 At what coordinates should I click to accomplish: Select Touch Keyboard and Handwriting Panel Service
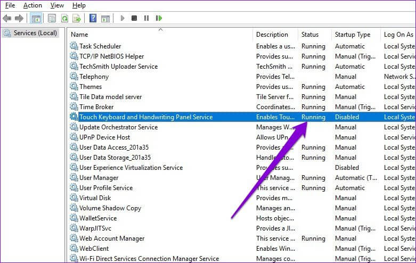coord(146,117)
